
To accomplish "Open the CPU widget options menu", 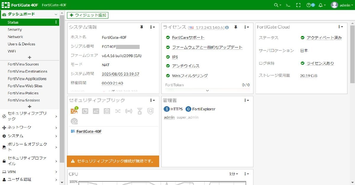I will pos(246,174).
